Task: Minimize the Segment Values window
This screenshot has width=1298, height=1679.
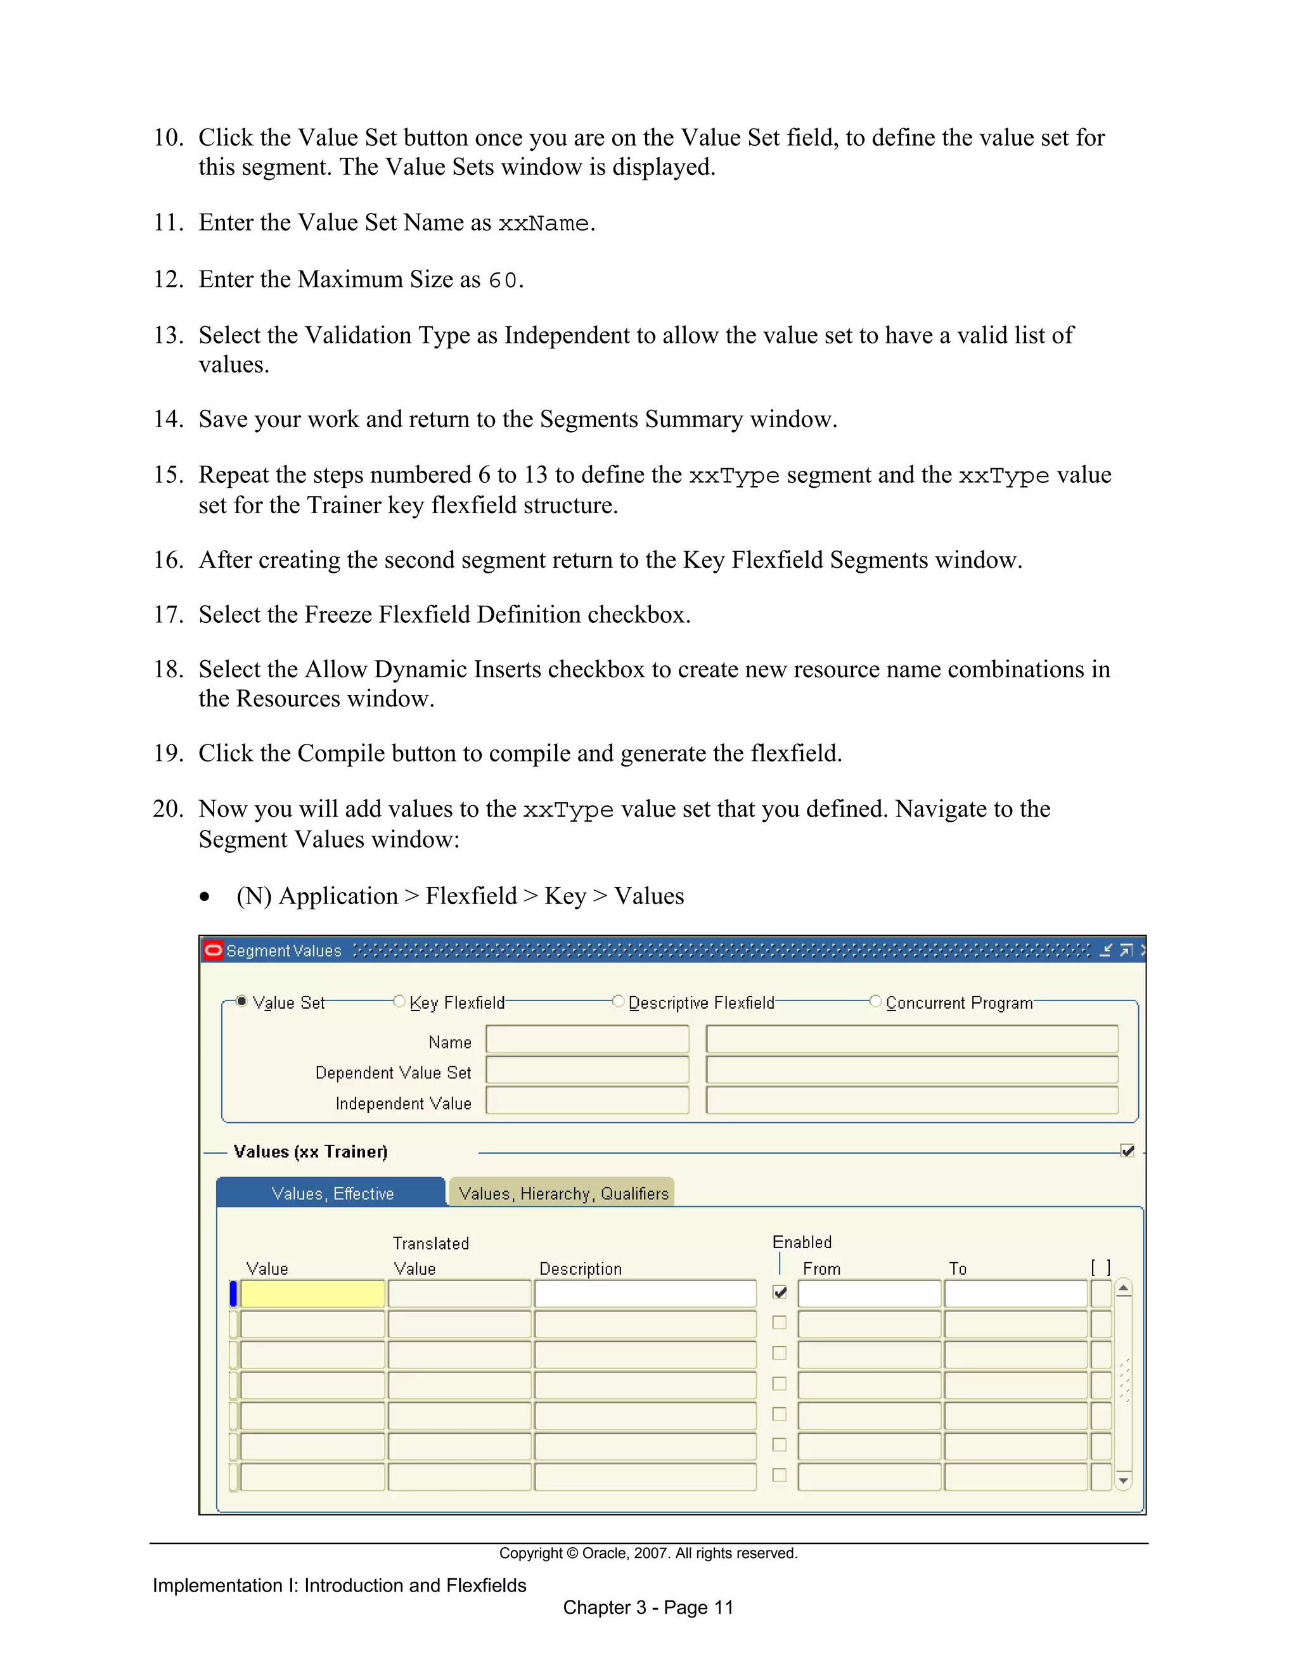Action: click(1106, 950)
